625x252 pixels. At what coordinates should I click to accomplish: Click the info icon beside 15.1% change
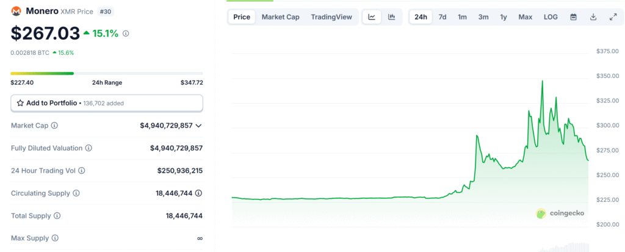coord(126,34)
